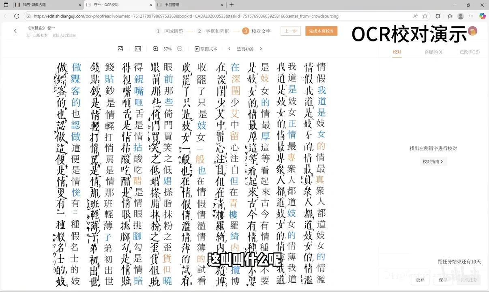
Task: Go to step 2 字框和列框
Action: [213, 31]
